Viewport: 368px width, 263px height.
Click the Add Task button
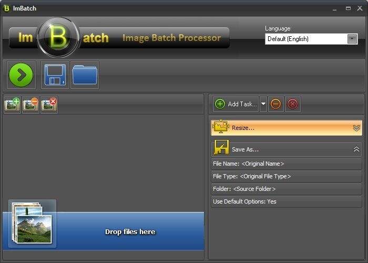236,104
